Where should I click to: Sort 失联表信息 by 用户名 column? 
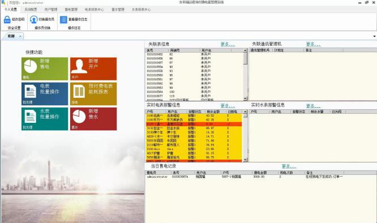click(x=216, y=50)
